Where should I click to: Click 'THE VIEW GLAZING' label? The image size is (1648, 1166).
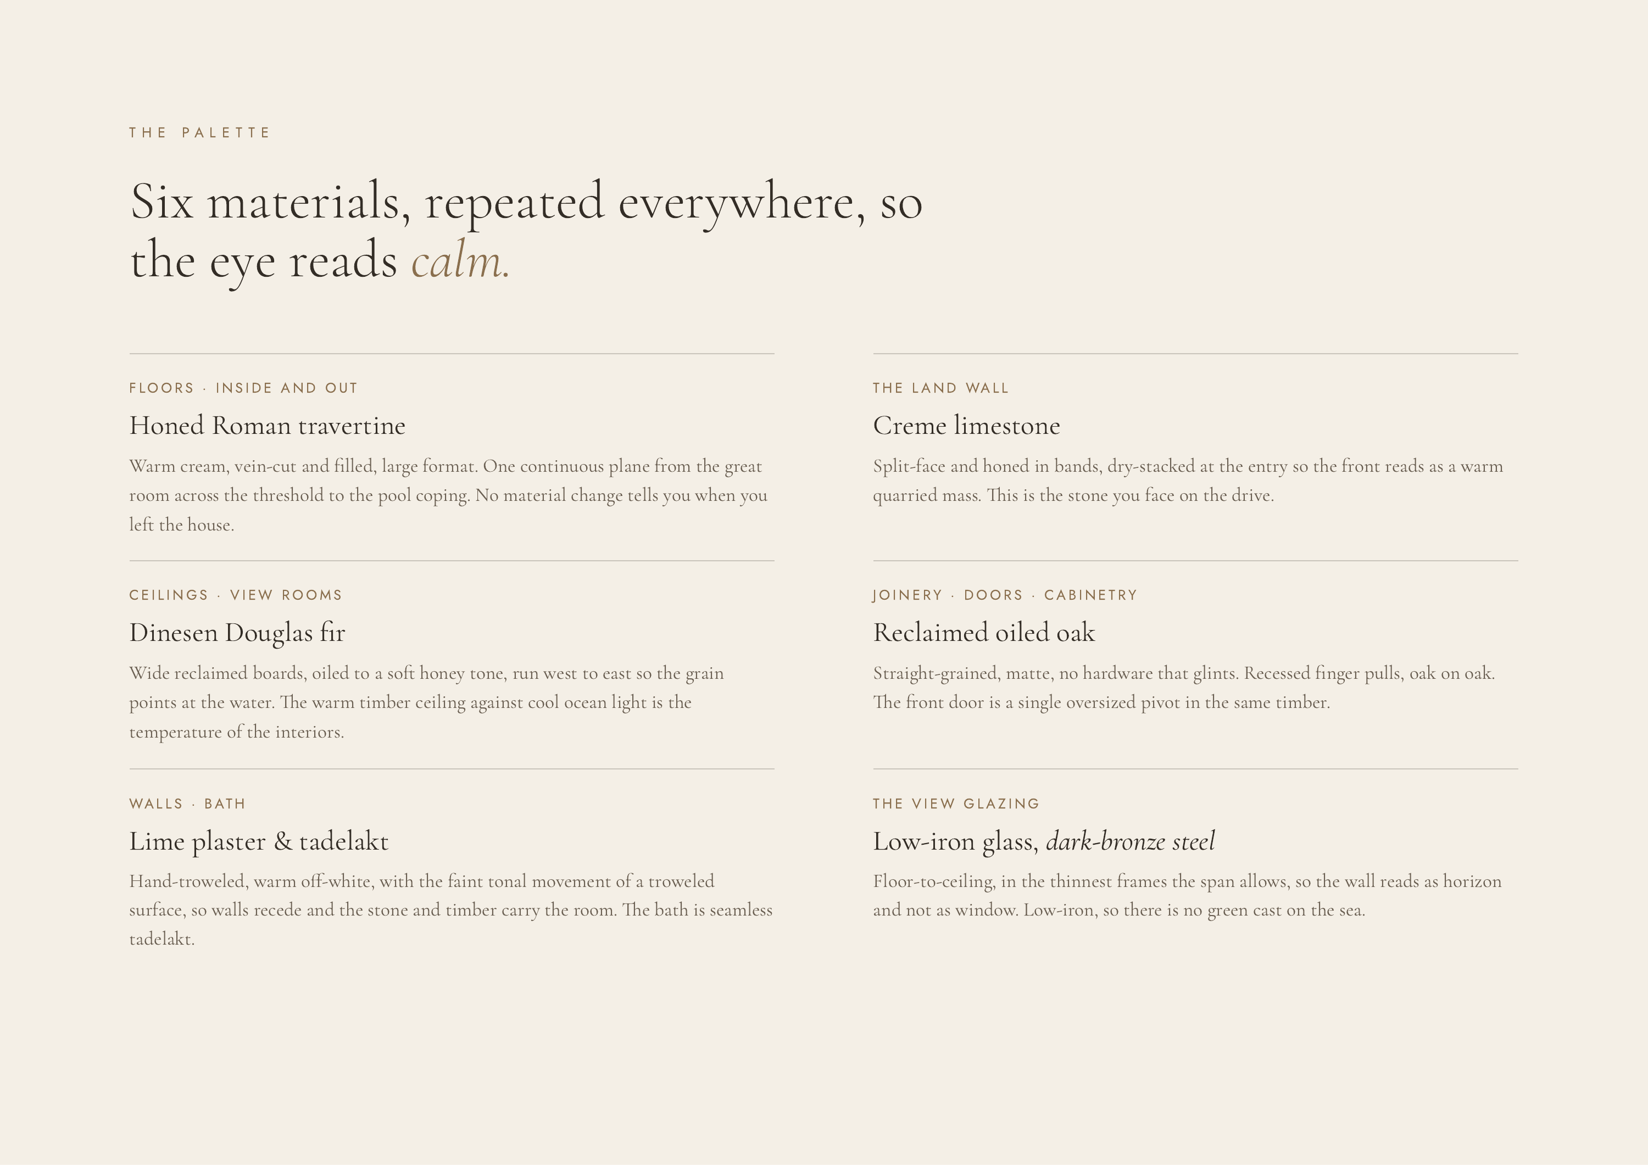click(x=956, y=804)
